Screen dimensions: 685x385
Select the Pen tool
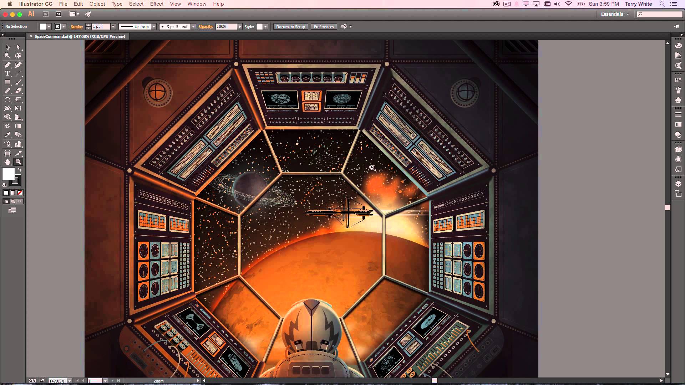point(7,65)
